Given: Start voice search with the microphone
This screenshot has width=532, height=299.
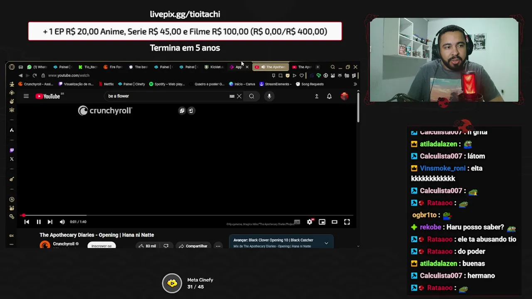Looking at the screenshot, I should click(x=269, y=96).
